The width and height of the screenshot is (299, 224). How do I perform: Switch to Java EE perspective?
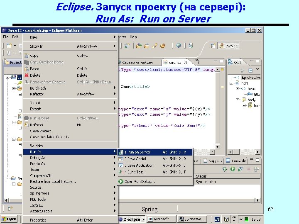(228, 46)
